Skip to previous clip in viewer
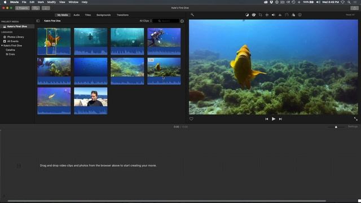 266,119
